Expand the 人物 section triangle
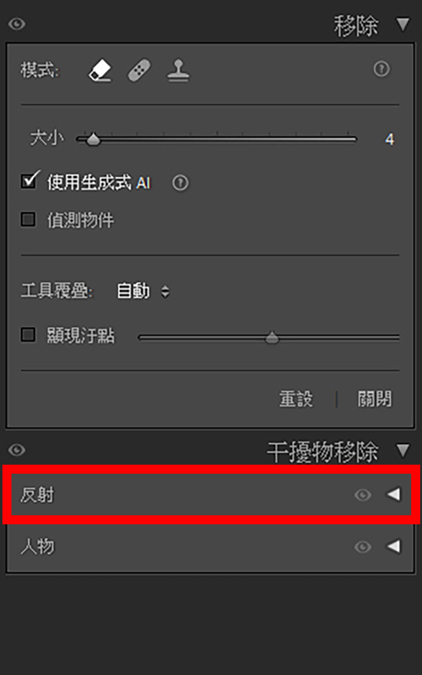The image size is (422, 675). [394, 547]
